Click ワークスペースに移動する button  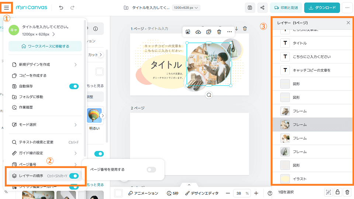(45, 46)
